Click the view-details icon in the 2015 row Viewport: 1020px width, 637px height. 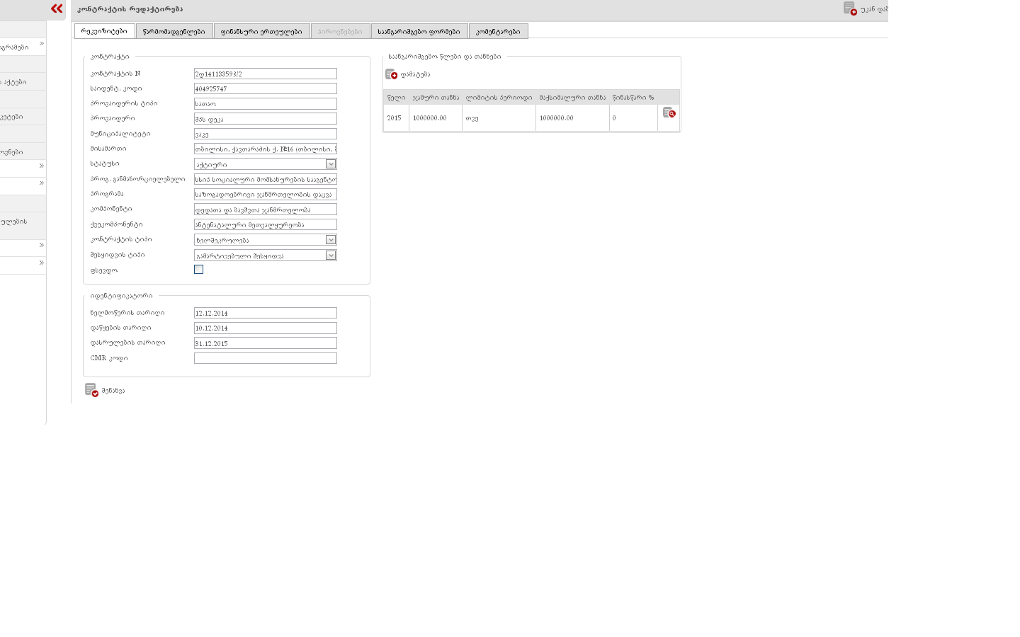(x=669, y=113)
